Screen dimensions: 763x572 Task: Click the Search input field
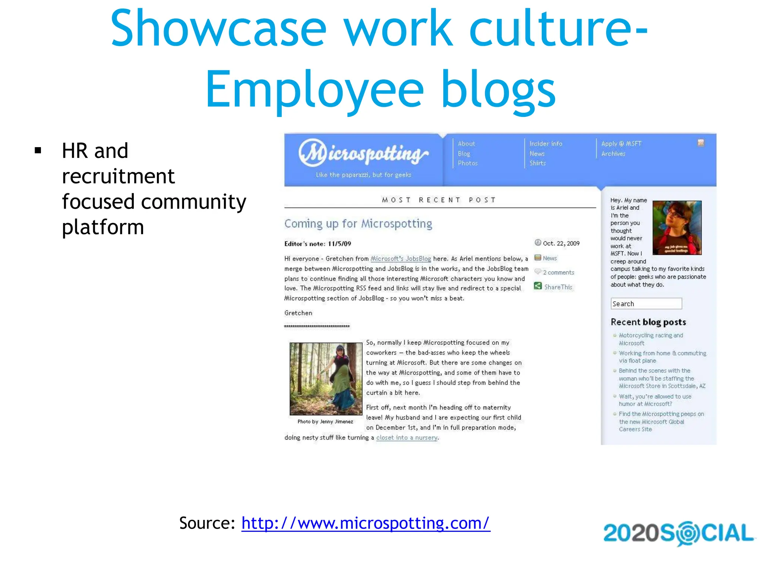(646, 304)
